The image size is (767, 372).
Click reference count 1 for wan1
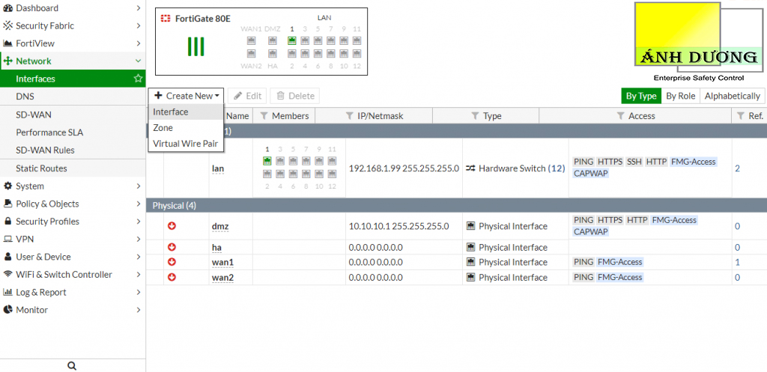[737, 262]
